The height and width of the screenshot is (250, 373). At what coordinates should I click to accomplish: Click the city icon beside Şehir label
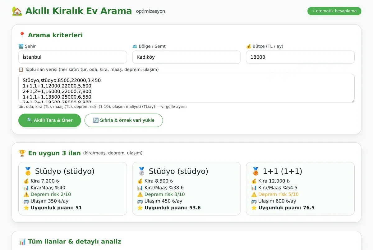point(21,46)
